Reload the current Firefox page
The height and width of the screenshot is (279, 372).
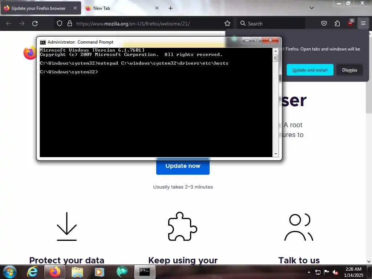(35, 24)
